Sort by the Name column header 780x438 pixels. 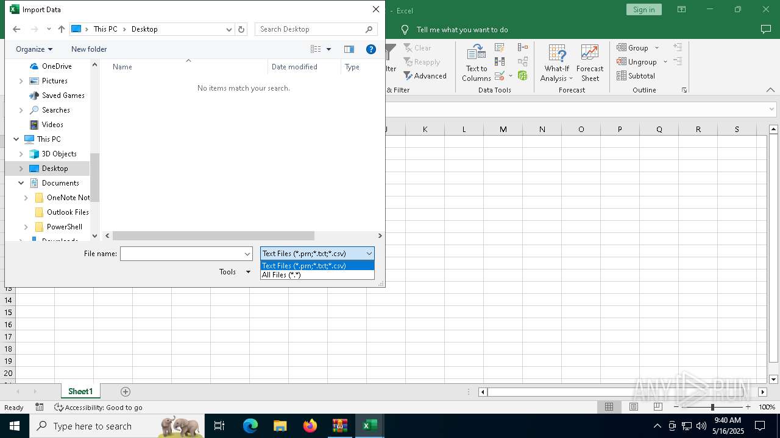[122, 67]
